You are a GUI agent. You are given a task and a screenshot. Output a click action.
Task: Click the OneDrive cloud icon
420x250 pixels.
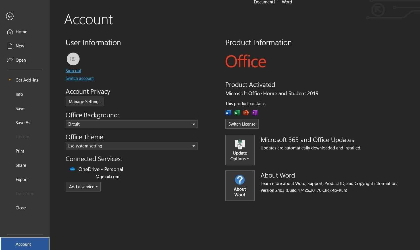click(x=72, y=169)
